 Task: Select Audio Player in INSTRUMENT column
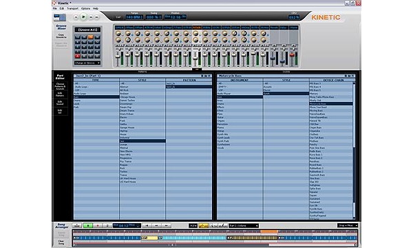coord(240,94)
